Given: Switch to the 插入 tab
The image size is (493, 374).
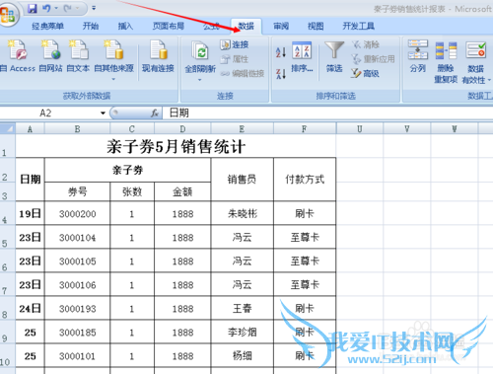Looking at the screenshot, I should pos(125,26).
